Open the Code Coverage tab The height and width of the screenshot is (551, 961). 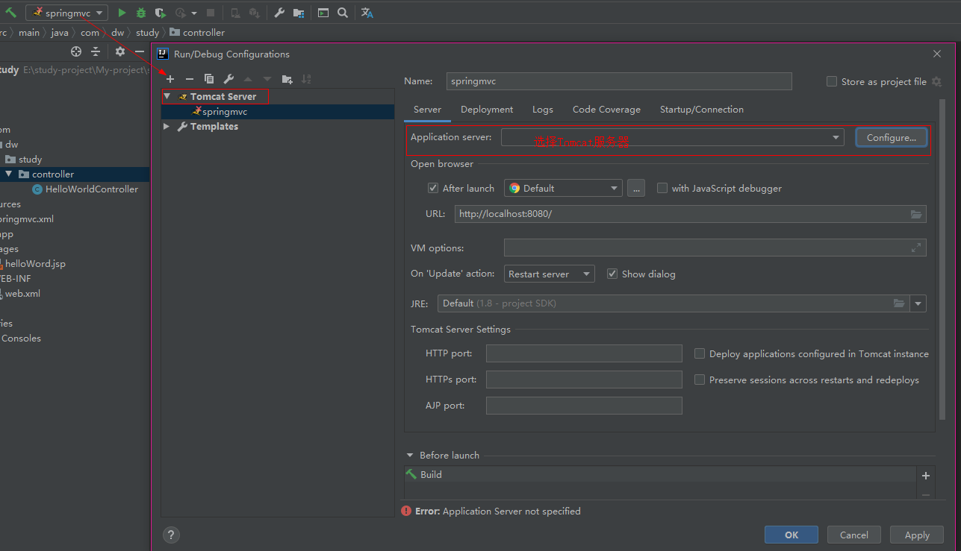(x=606, y=110)
